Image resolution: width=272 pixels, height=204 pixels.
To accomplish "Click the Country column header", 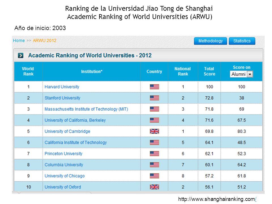I will (154, 71).
